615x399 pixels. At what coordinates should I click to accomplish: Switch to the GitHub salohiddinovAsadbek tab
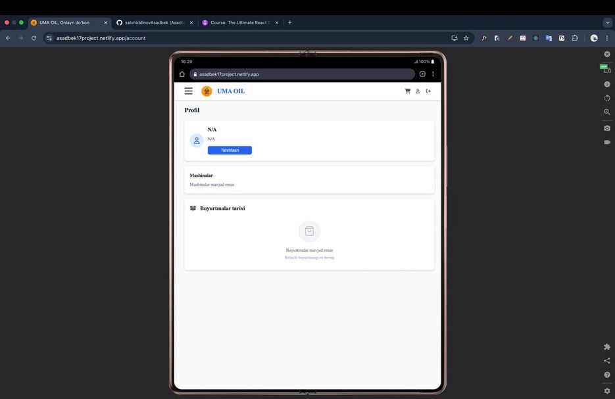tap(151, 22)
